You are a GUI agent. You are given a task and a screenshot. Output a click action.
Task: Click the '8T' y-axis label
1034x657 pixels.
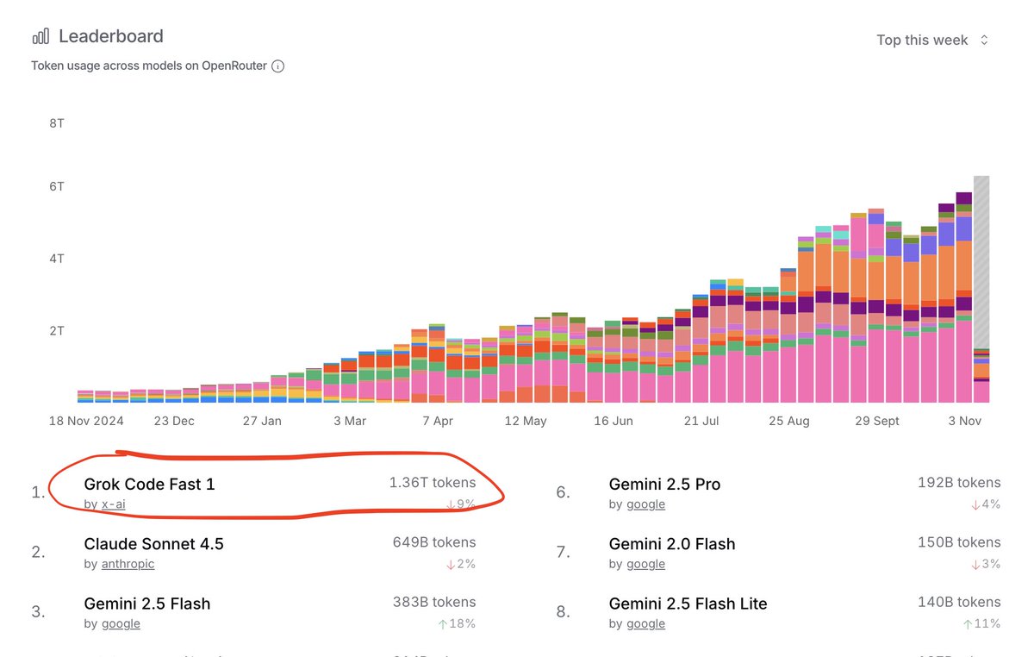(57, 123)
